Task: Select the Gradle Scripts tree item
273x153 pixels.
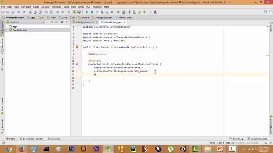Action: tap(20, 30)
